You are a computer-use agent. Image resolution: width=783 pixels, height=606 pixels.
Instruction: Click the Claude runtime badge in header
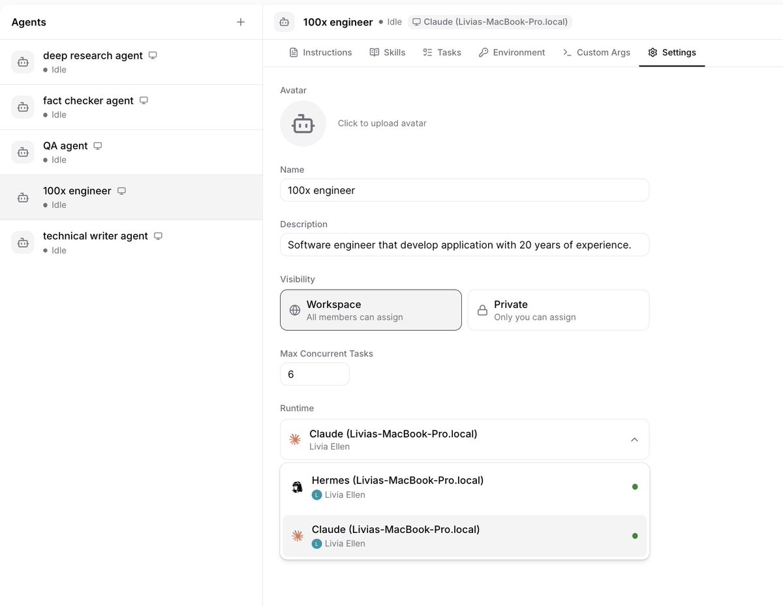pos(490,22)
